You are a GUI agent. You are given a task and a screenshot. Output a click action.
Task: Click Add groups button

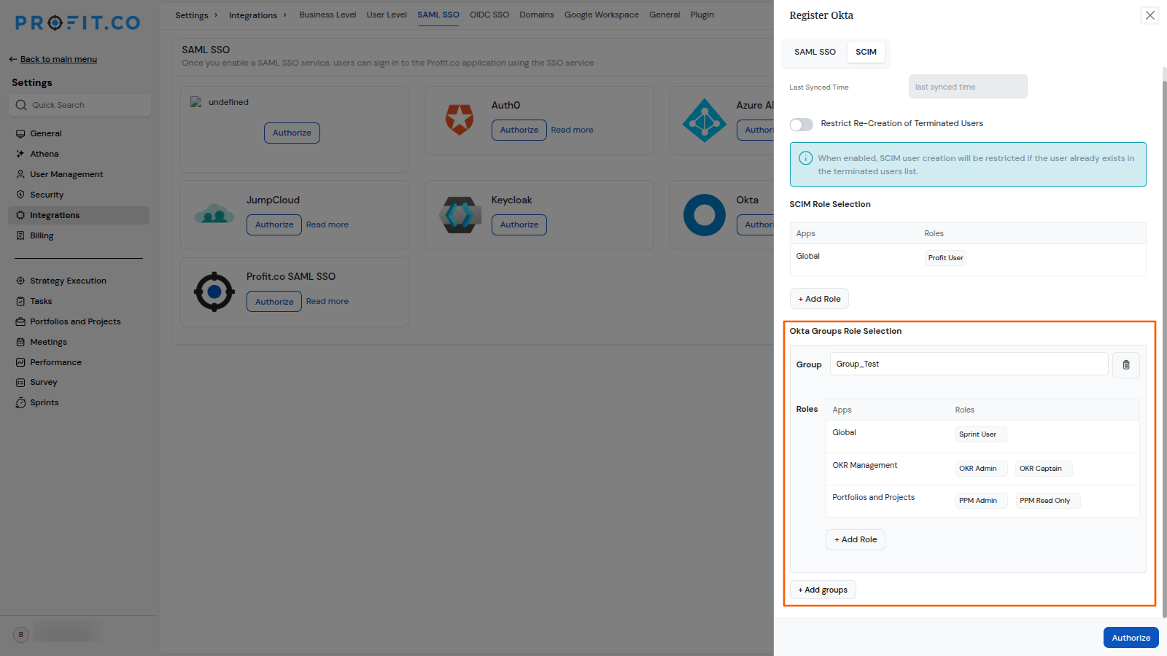point(823,590)
